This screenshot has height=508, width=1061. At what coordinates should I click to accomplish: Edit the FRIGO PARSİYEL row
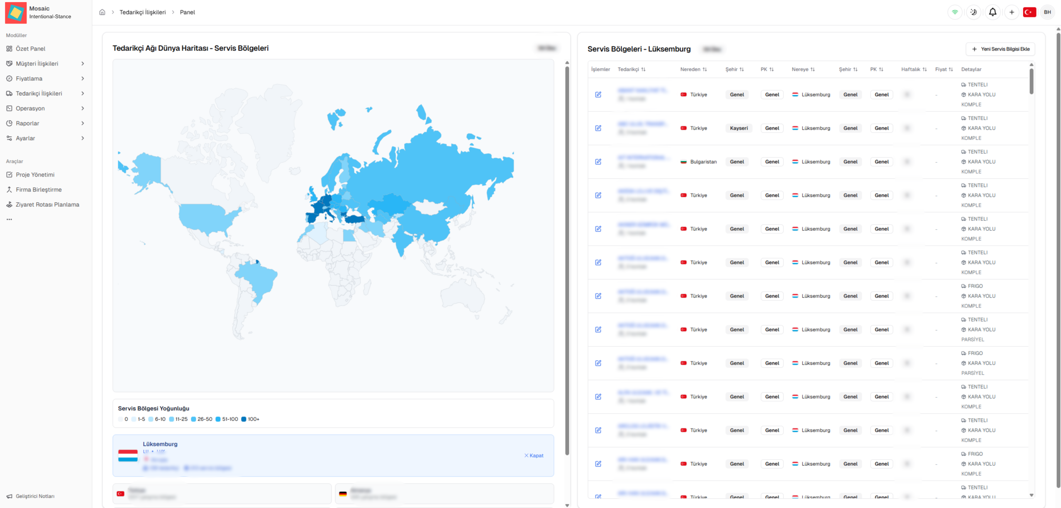[x=598, y=363]
